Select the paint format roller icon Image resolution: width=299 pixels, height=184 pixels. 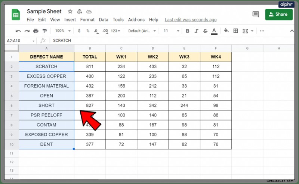click(44, 31)
